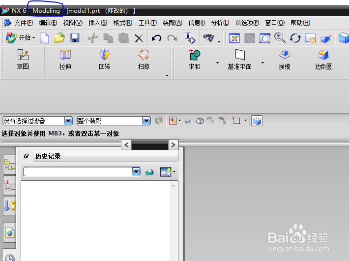349x261 pixels.
Task: Open the binoculars command finder
Action: (x=208, y=38)
